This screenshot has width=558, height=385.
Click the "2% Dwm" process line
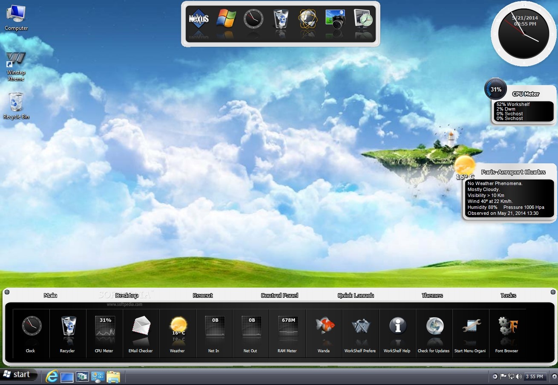point(506,109)
